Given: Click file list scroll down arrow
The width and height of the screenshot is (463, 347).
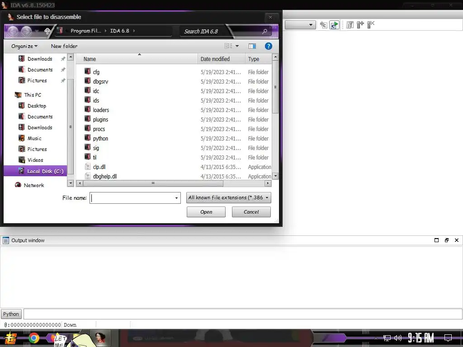Looking at the screenshot, I should [275, 176].
